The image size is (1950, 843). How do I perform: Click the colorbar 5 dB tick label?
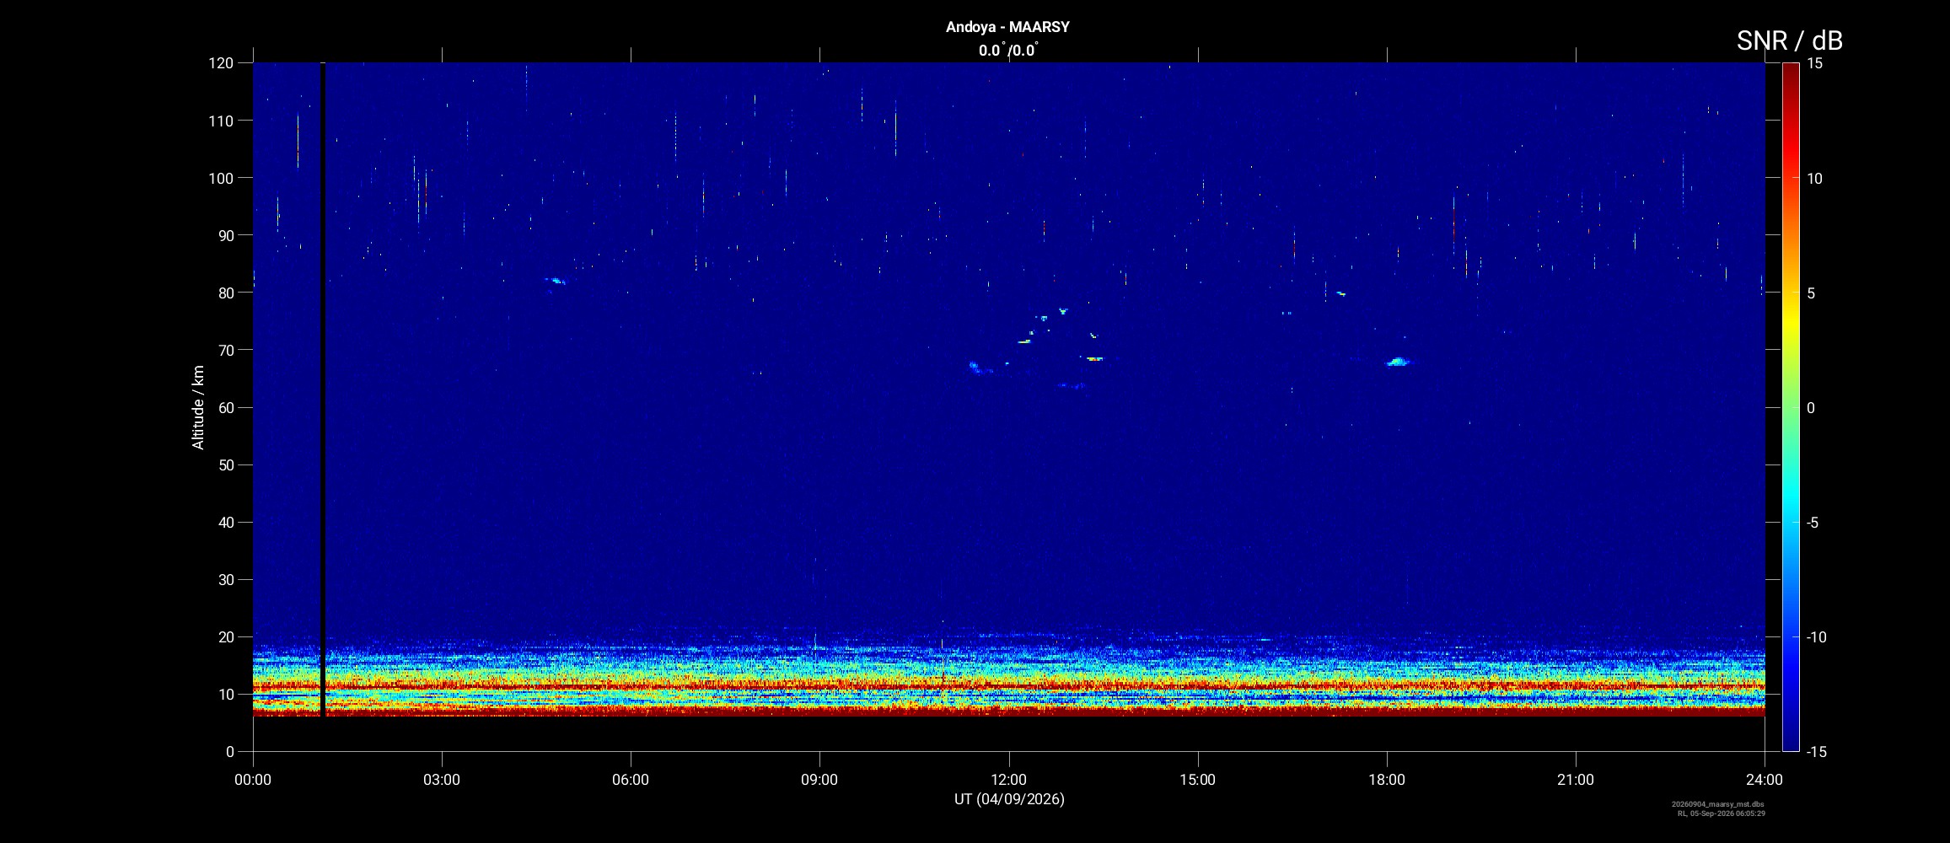point(1811,293)
